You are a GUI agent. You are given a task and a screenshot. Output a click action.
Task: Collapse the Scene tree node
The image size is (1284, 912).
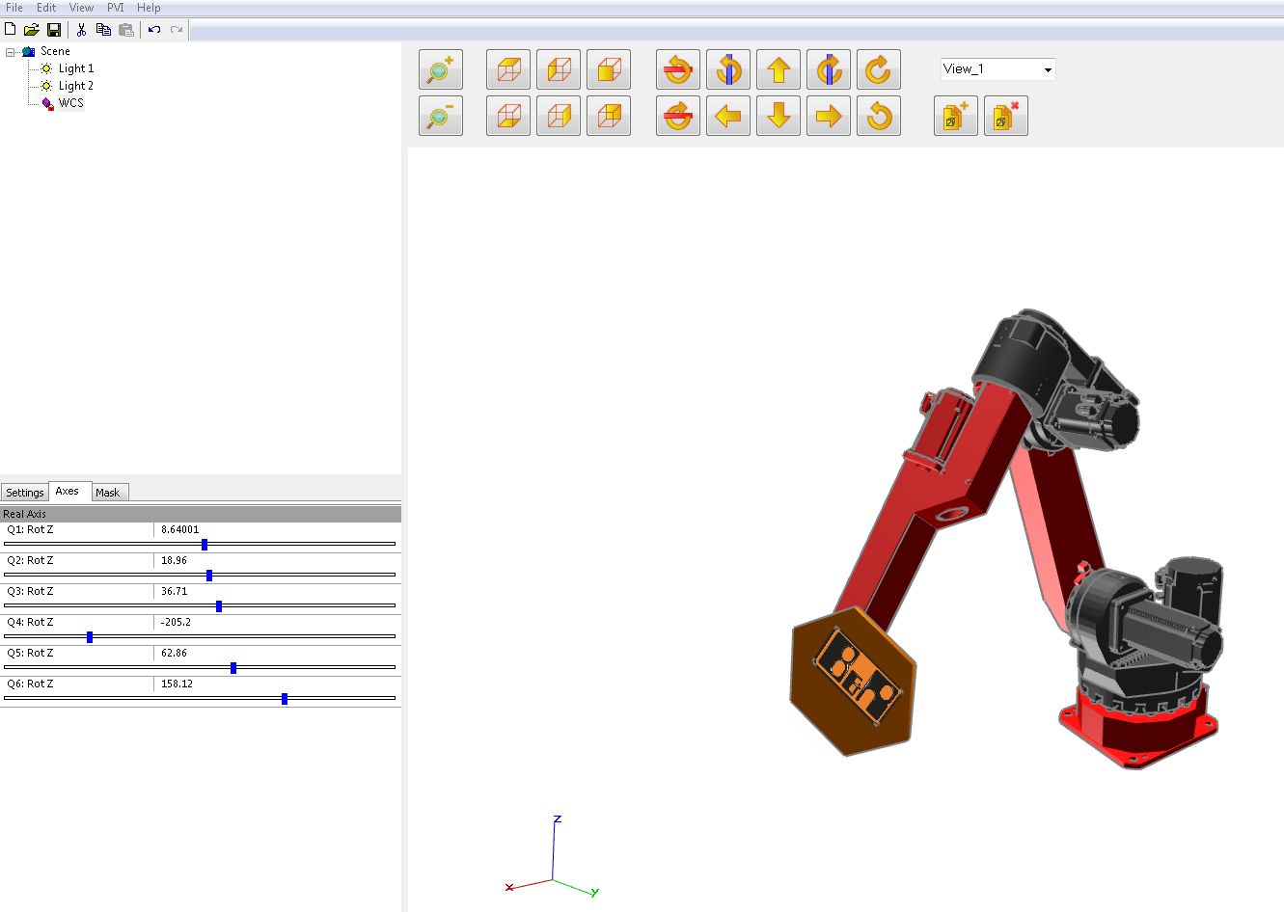point(11,52)
